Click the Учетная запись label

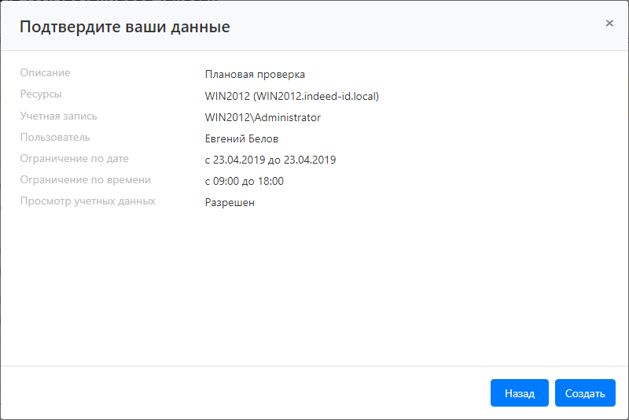[x=59, y=116]
